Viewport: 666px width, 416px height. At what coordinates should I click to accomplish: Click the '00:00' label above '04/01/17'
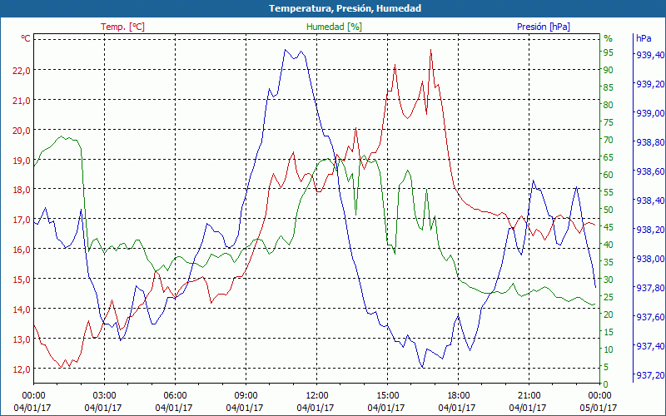(33, 395)
